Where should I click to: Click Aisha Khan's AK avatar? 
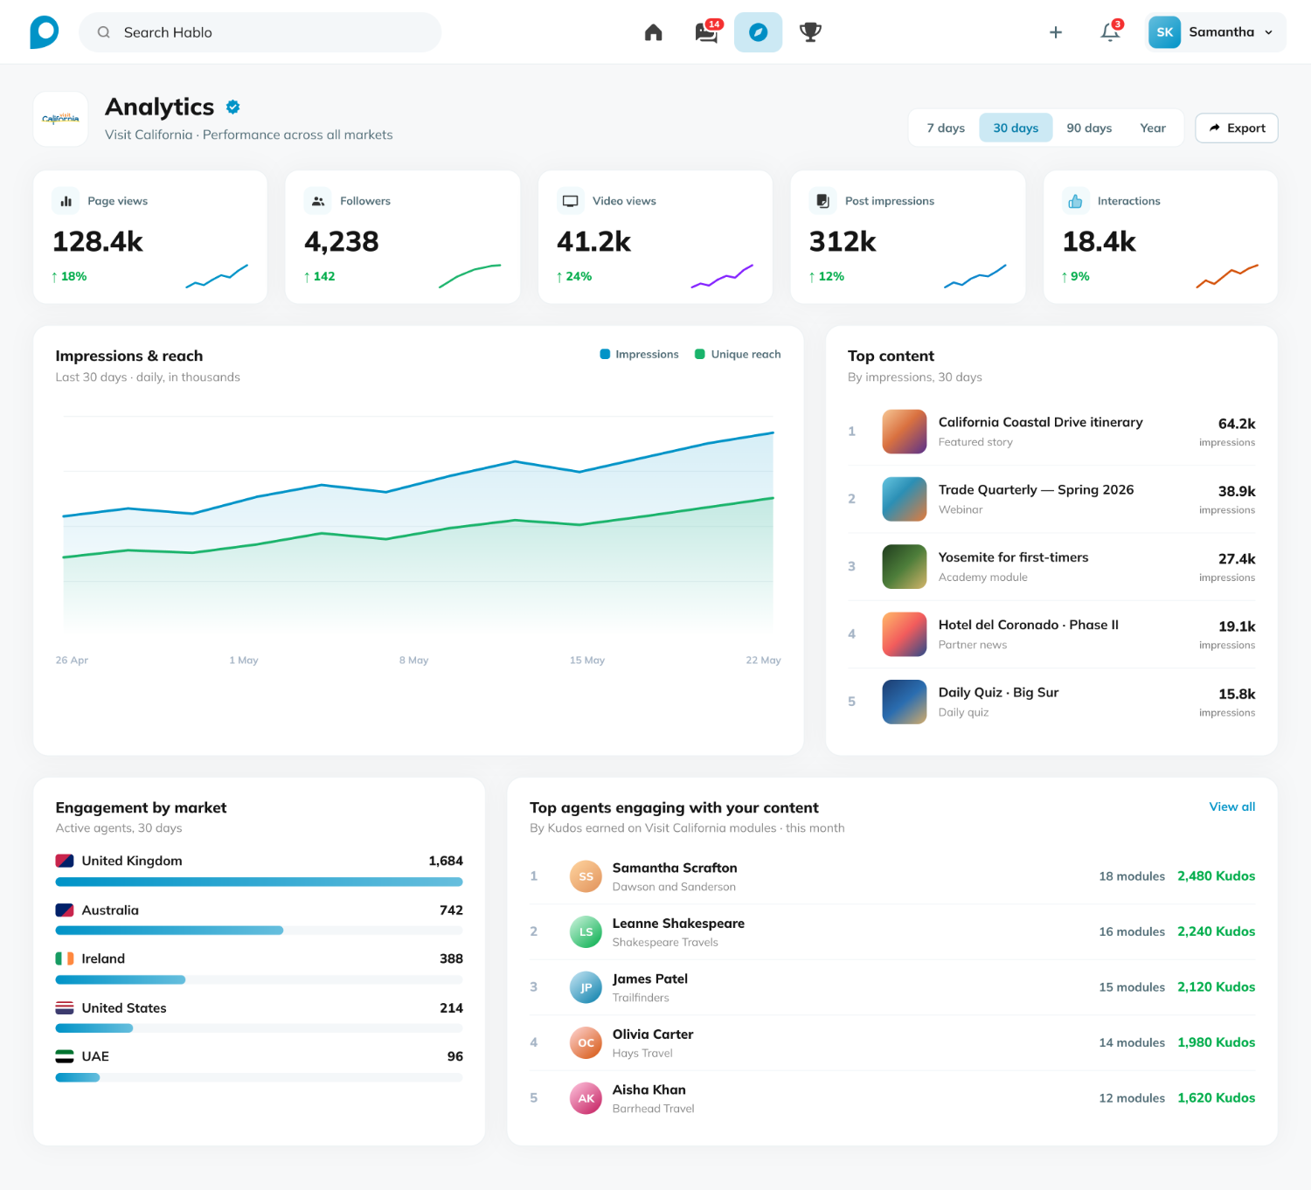586,1098
